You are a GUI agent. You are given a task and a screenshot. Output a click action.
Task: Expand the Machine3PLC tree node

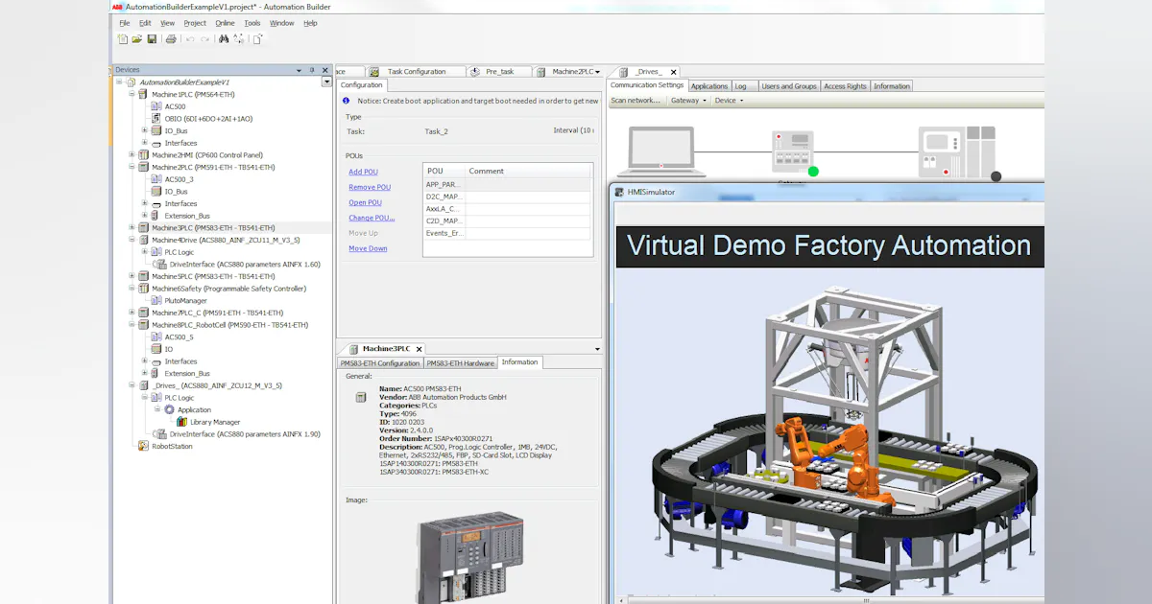132,228
